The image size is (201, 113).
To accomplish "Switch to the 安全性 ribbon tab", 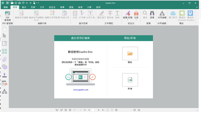I will [x=52, y=7].
